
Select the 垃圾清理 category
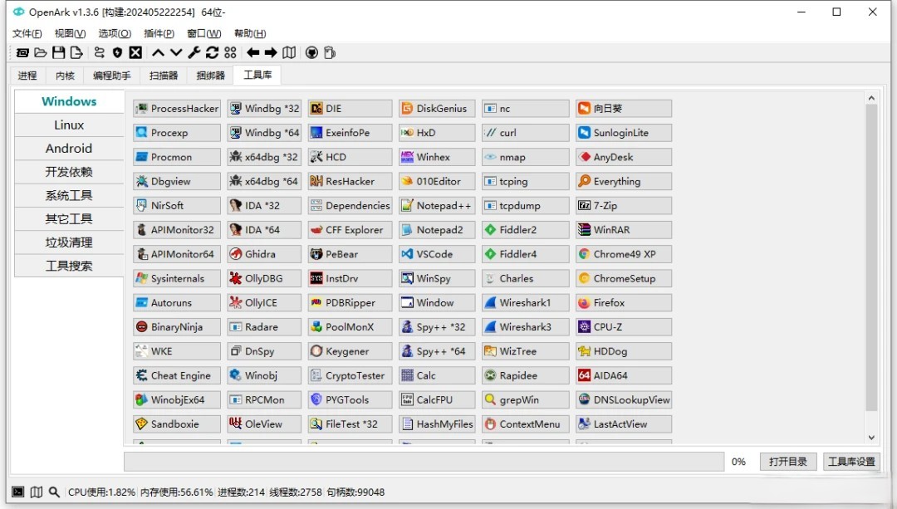(69, 242)
